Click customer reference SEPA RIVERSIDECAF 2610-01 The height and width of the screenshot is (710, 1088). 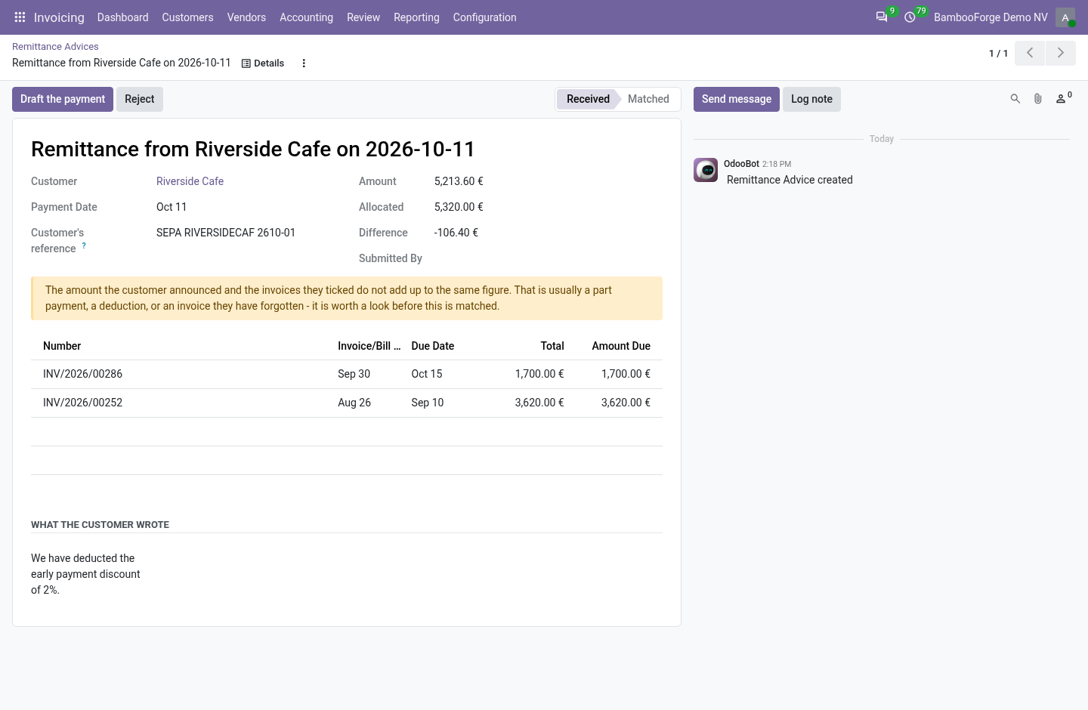click(x=226, y=233)
